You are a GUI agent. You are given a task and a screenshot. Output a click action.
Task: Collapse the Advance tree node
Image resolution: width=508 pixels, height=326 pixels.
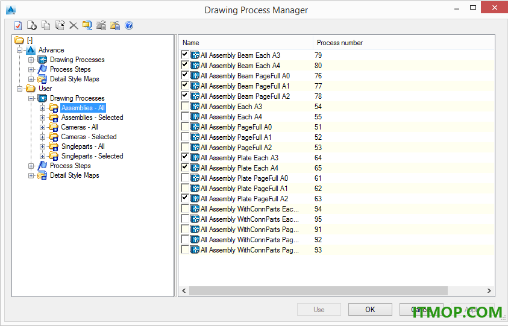click(x=20, y=50)
